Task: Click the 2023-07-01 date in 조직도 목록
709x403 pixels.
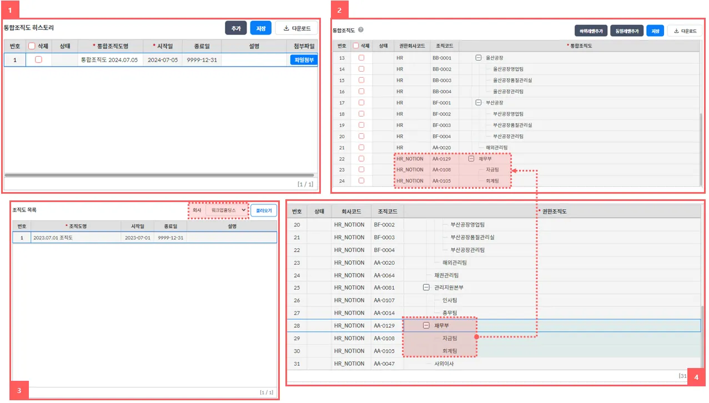Action: coord(137,238)
